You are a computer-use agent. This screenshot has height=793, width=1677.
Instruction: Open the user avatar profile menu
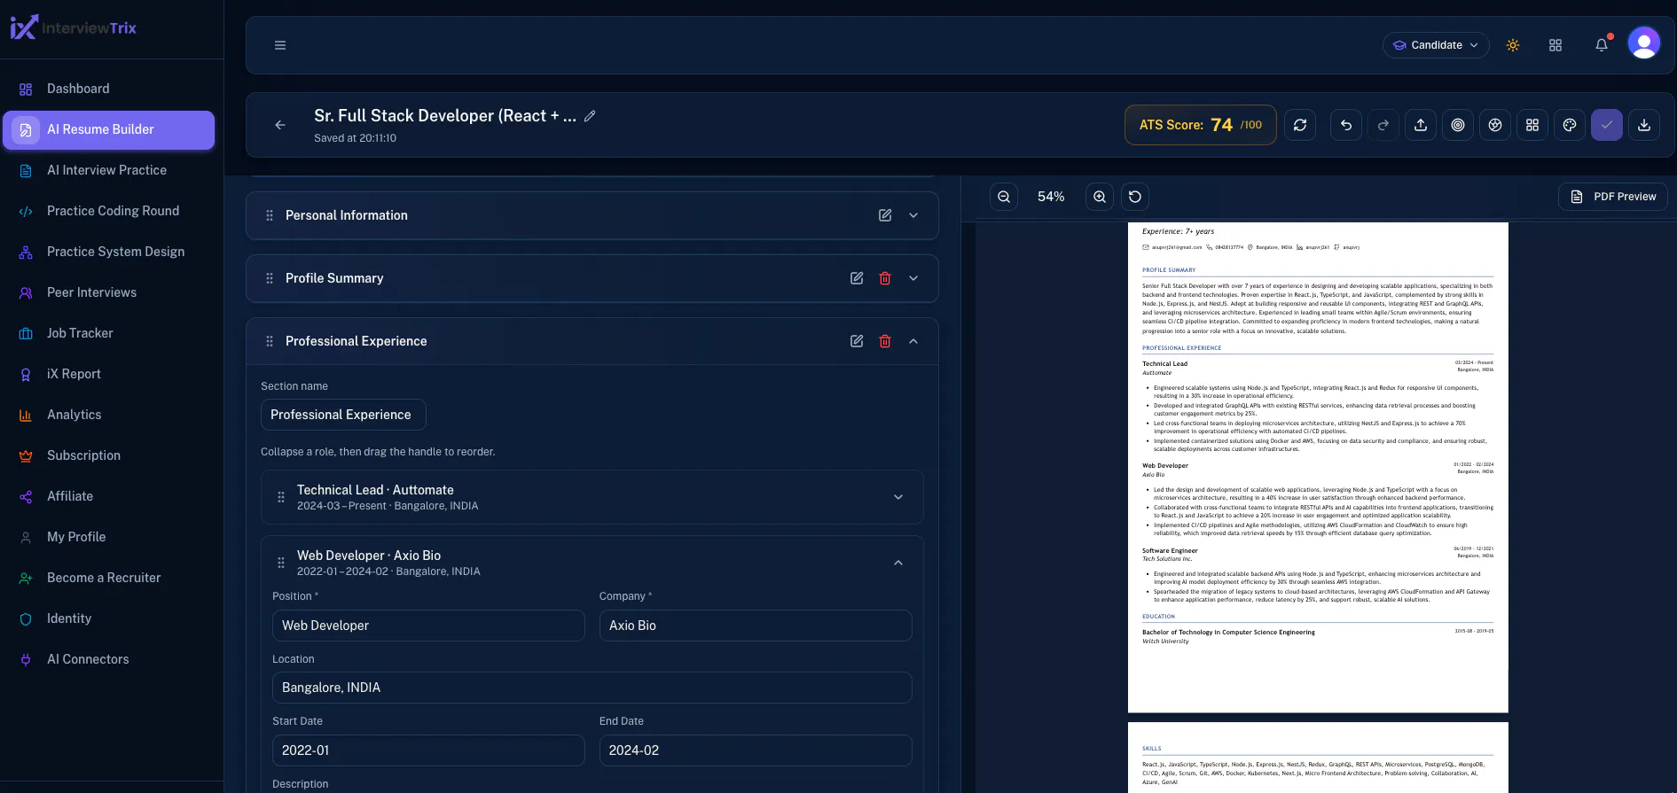[1644, 43]
